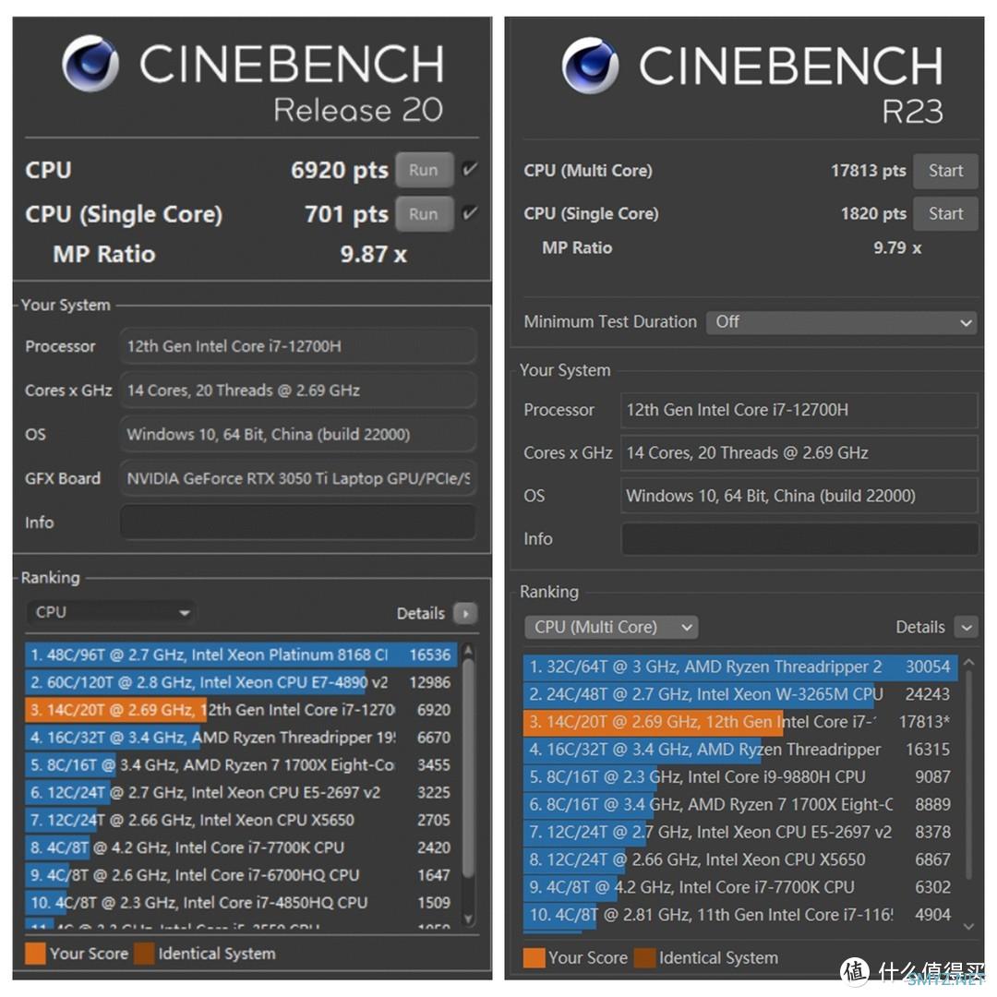Click the R23 ranking scroll up arrow

point(969,663)
